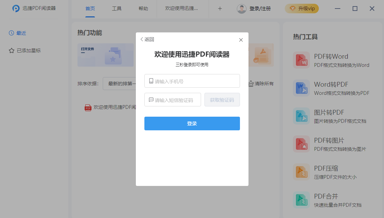This screenshot has width=384, height=218.
Task: Focus the 请输入短信验证码 code field
Action: 173,100
